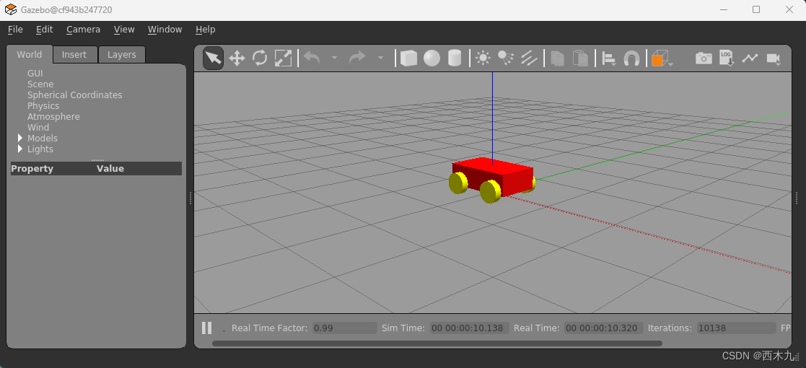Click the left panel splitter handle
806x368 pixels.
click(x=190, y=198)
